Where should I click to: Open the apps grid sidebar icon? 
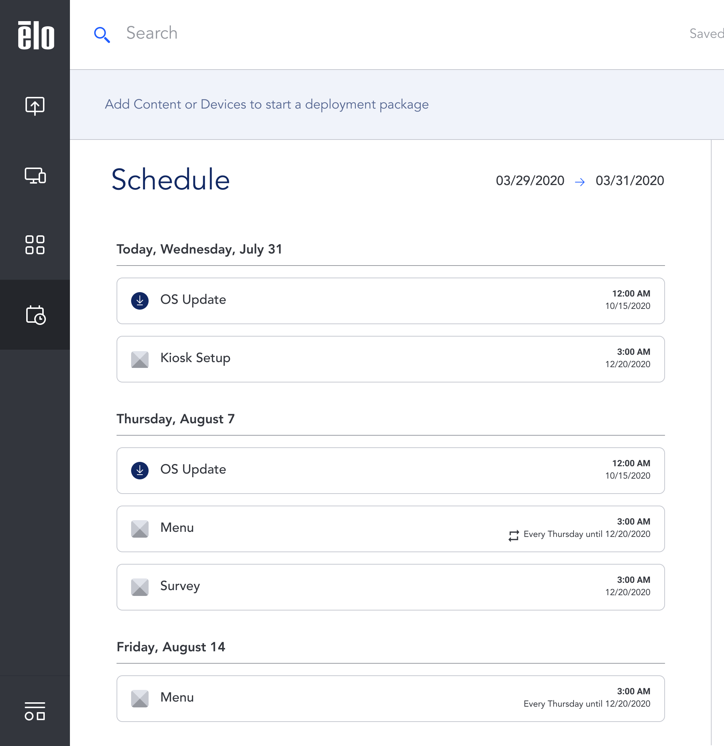[35, 245]
